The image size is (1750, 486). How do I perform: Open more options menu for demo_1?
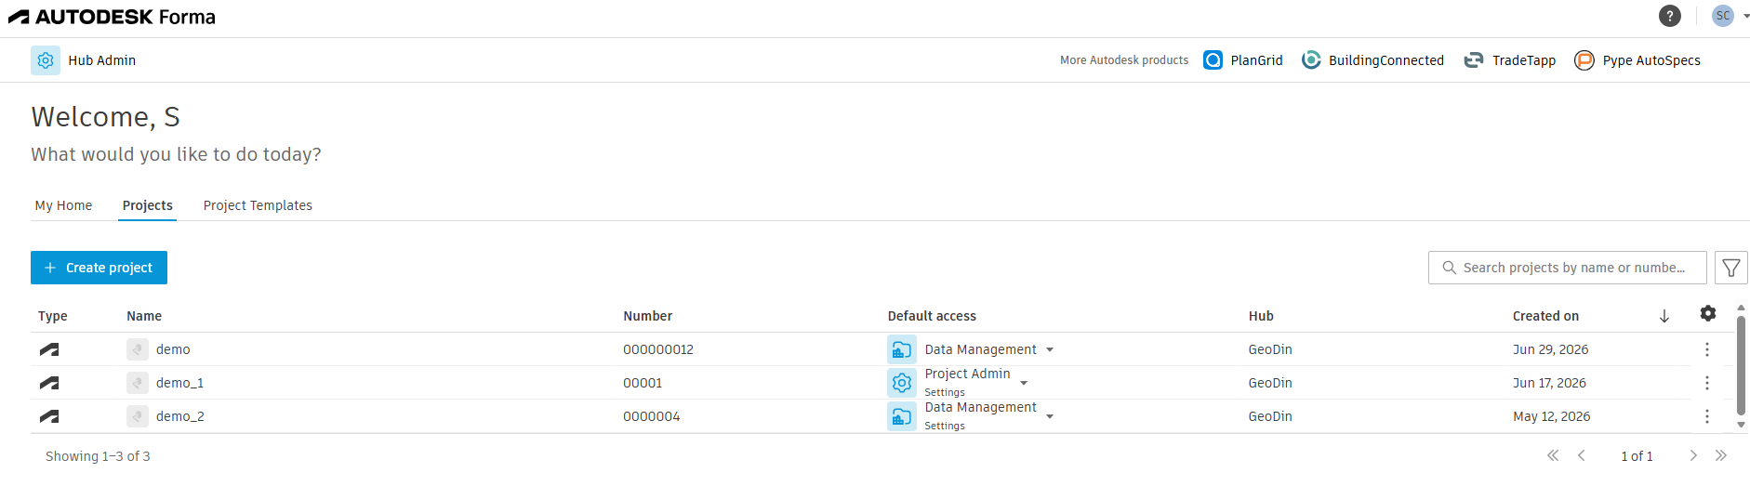click(1707, 383)
